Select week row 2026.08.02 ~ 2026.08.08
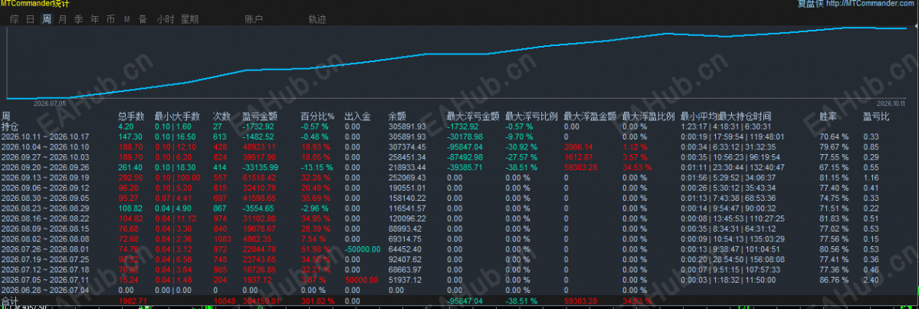 coord(44,239)
